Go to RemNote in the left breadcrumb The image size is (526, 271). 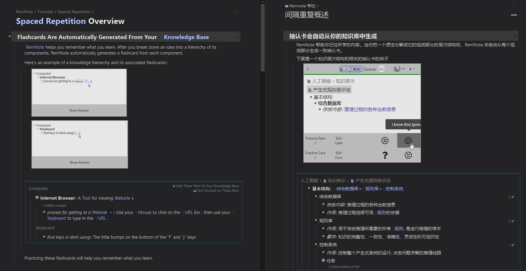click(x=24, y=12)
